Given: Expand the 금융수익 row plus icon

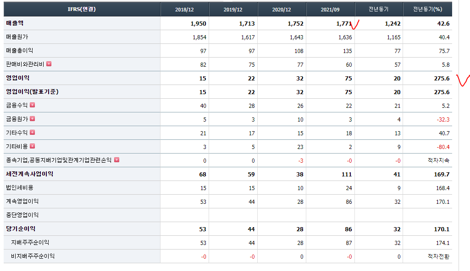Looking at the screenshot, I should point(33,105).
